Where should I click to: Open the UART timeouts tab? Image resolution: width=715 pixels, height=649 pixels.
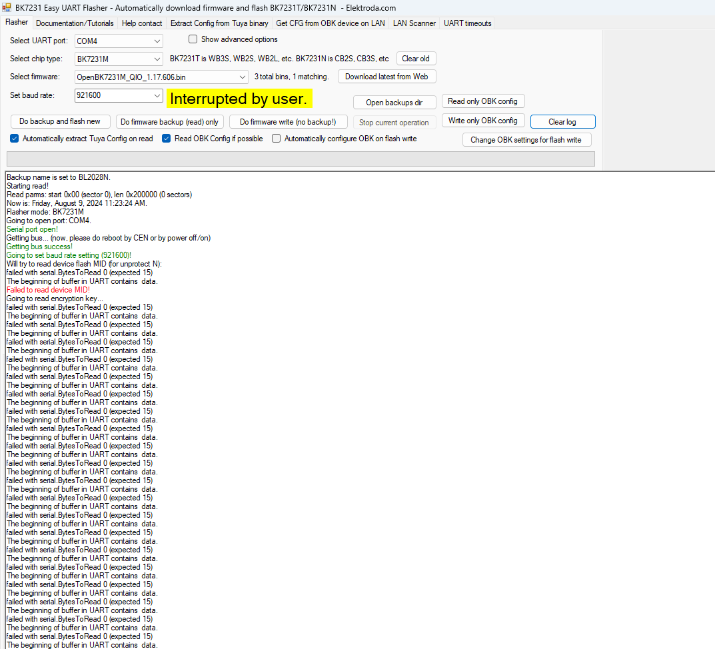point(468,23)
